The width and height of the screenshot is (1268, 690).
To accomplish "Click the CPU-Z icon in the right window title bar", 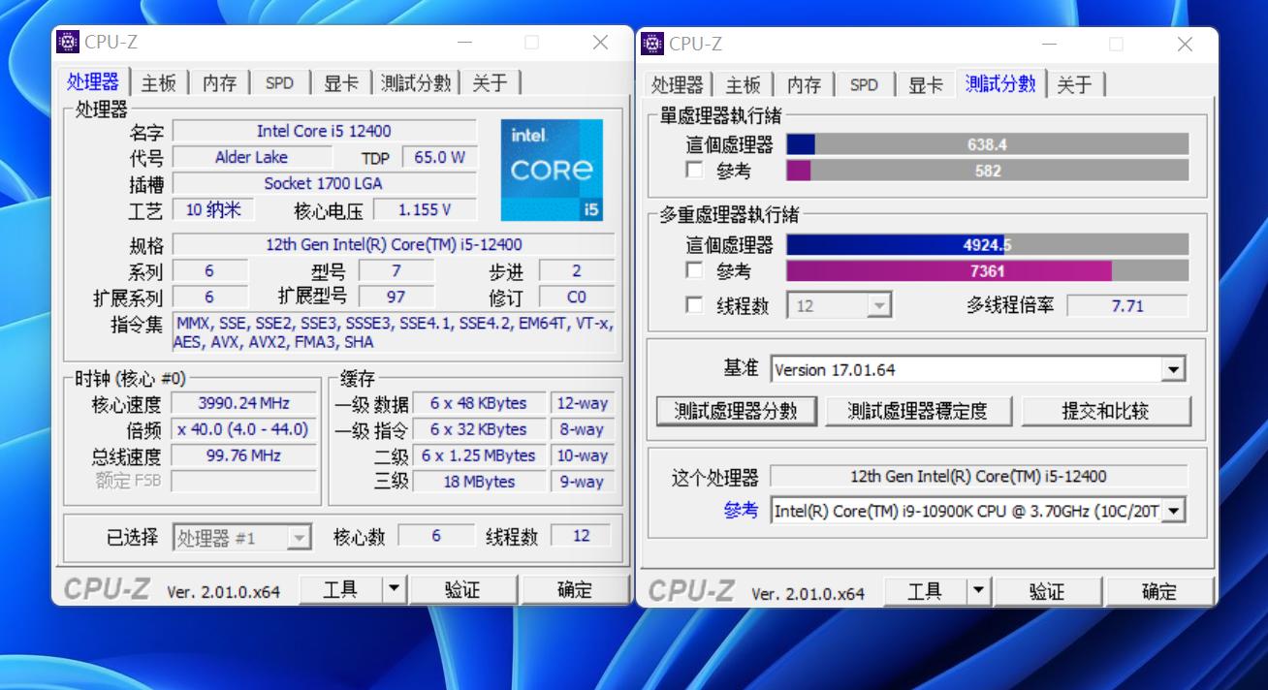I will coord(652,45).
